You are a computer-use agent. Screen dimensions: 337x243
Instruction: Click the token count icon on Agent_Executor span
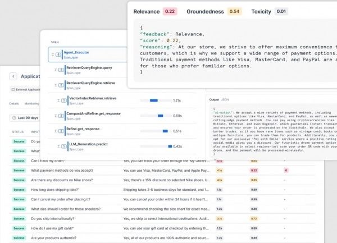[58, 54]
